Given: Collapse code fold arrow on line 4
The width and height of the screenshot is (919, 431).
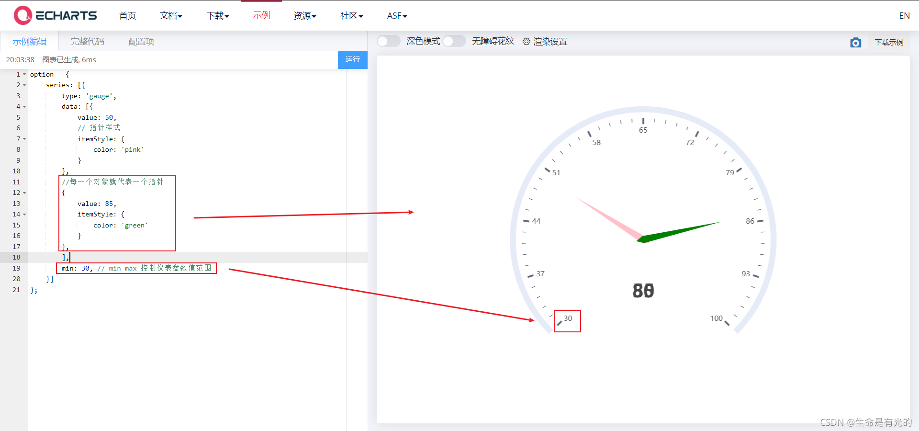Looking at the screenshot, I should pos(24,107).
